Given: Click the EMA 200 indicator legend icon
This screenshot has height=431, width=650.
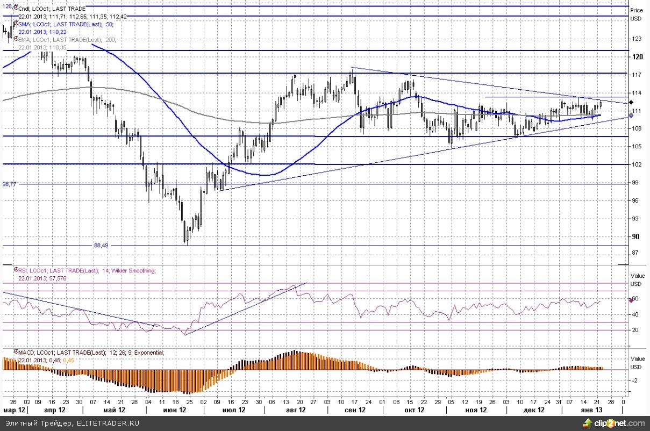Looking at the screenshot, I should click(16, 39).
